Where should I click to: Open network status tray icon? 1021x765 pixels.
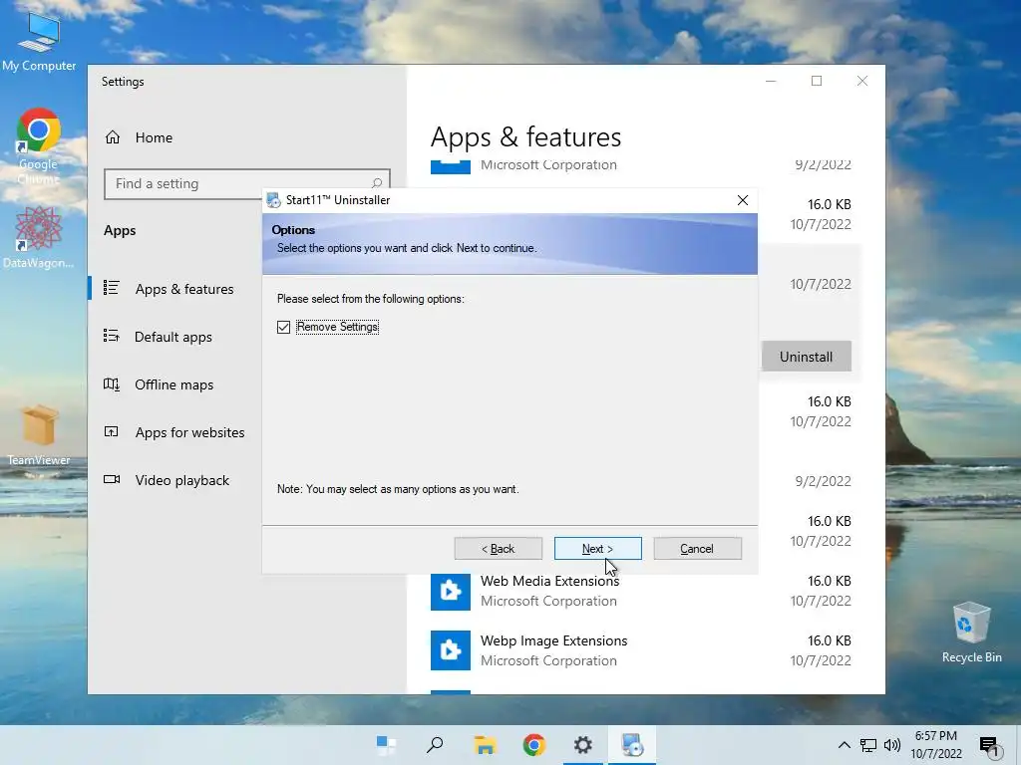(868, 745)
